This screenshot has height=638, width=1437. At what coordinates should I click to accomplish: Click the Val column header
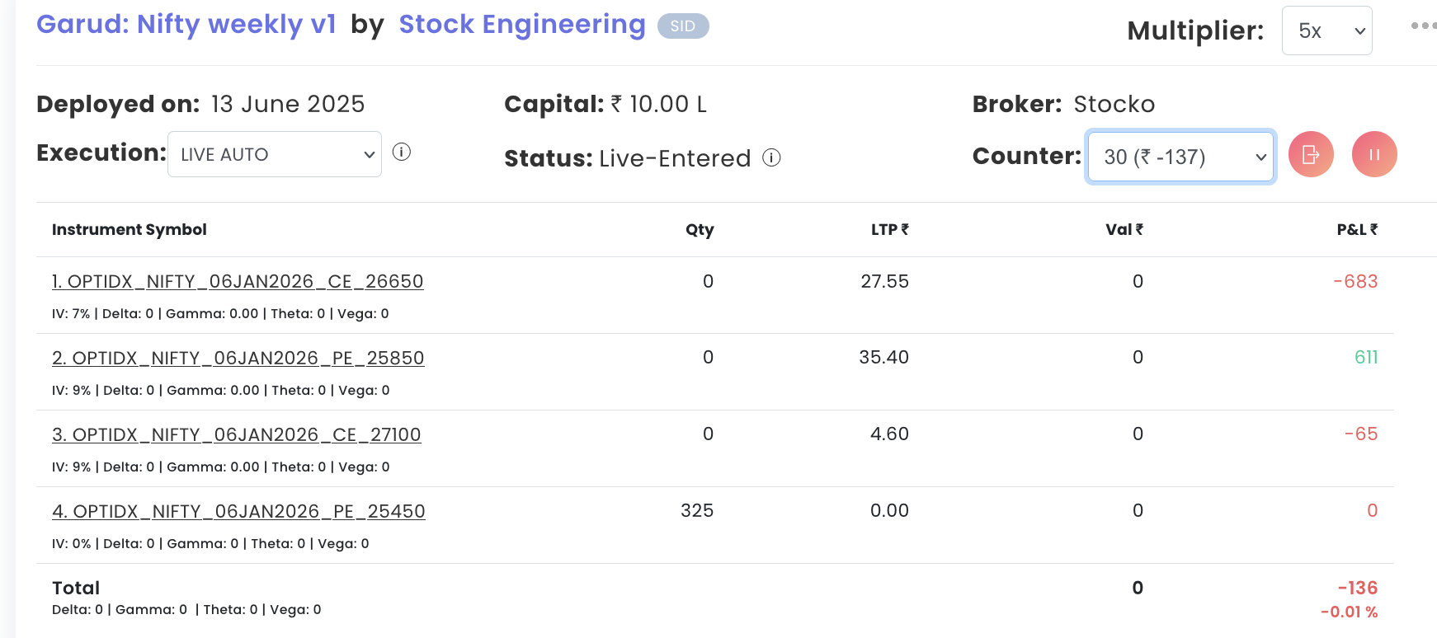(x=1124, y=230)
